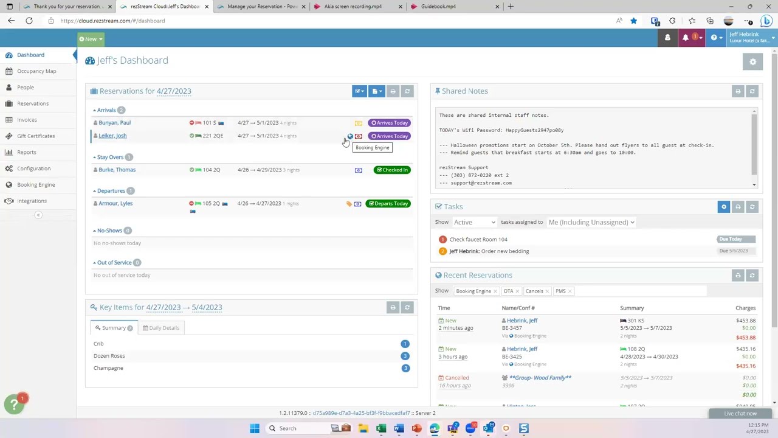Click Leiker's Booking Engine globe icon
Viewport: 778px width, 438px height.
tap(349, 136)
